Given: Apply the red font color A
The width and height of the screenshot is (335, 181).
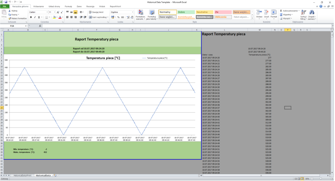Looking at the screenshot, I should point(60,17).
